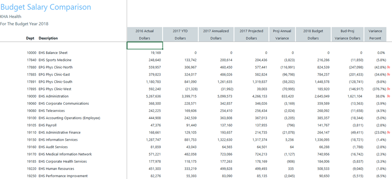
Task: Select the 2017 YTD Dollars column header
Action: coord(180,35)
